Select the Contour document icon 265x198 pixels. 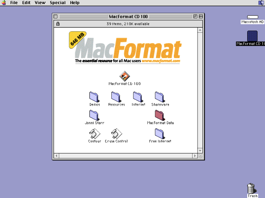click(95, 134)
